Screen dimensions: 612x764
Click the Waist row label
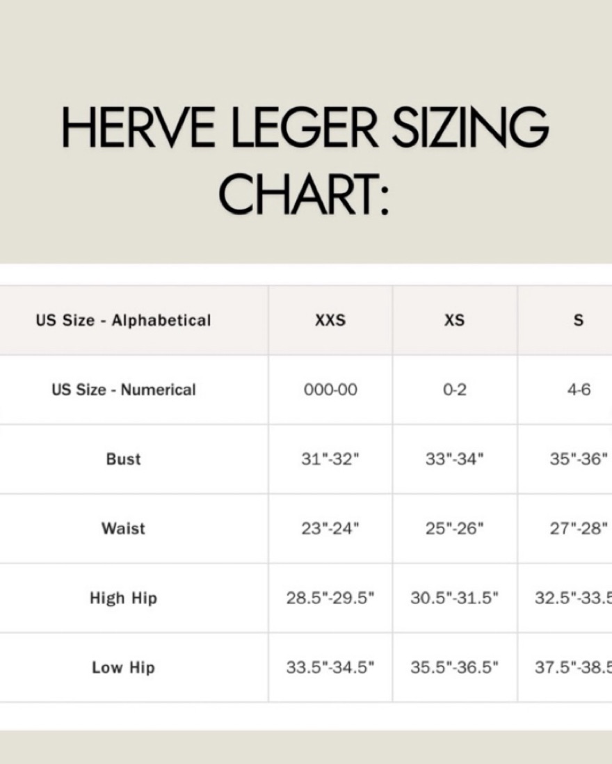(123, 528)
